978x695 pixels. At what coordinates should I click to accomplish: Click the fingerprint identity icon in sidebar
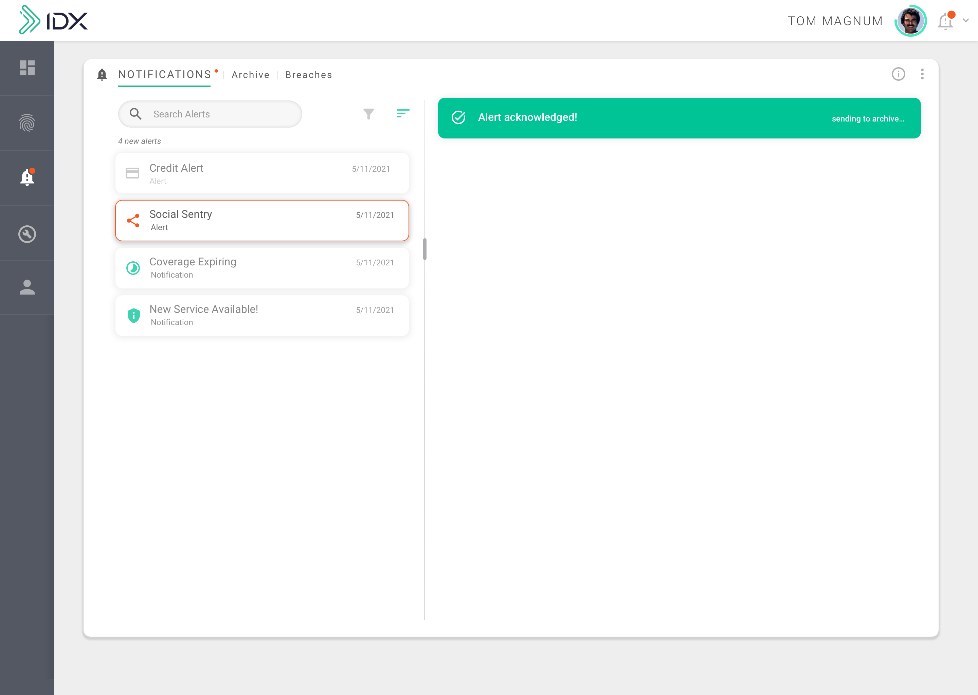[x=27, y=123]
